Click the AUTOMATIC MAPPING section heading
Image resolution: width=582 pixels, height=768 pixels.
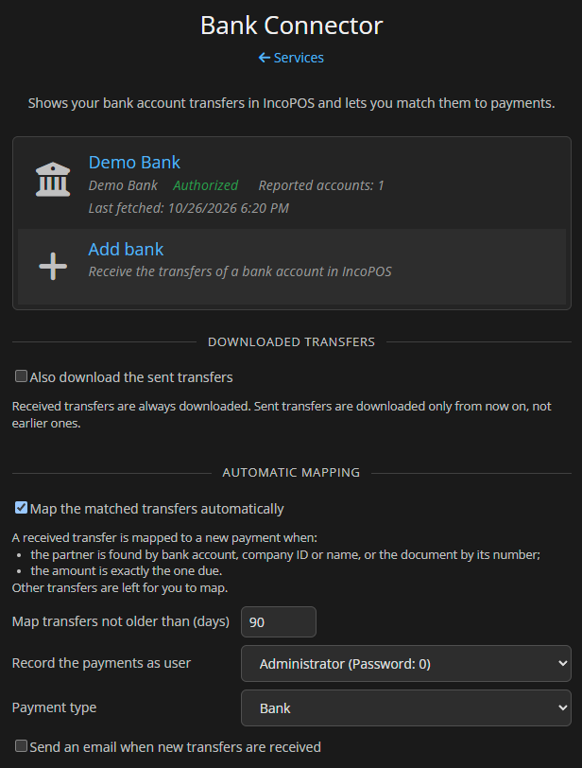[x=292, y=473]
